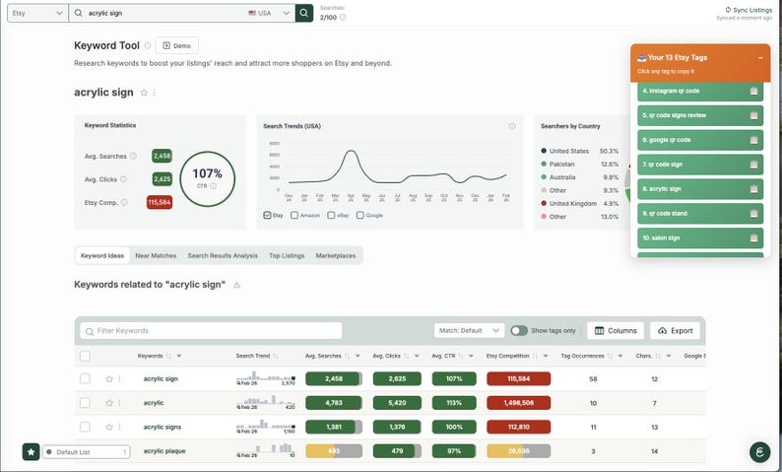Open the Top Listings tab
This screenshot has width=782, height=472.
[x=287, y=255]
